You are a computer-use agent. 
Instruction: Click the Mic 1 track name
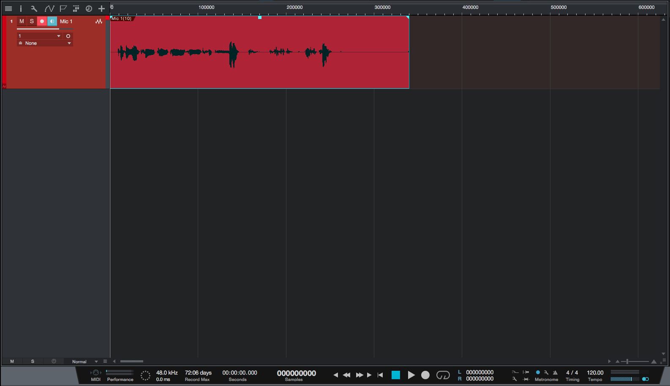(x=66, y=22)
